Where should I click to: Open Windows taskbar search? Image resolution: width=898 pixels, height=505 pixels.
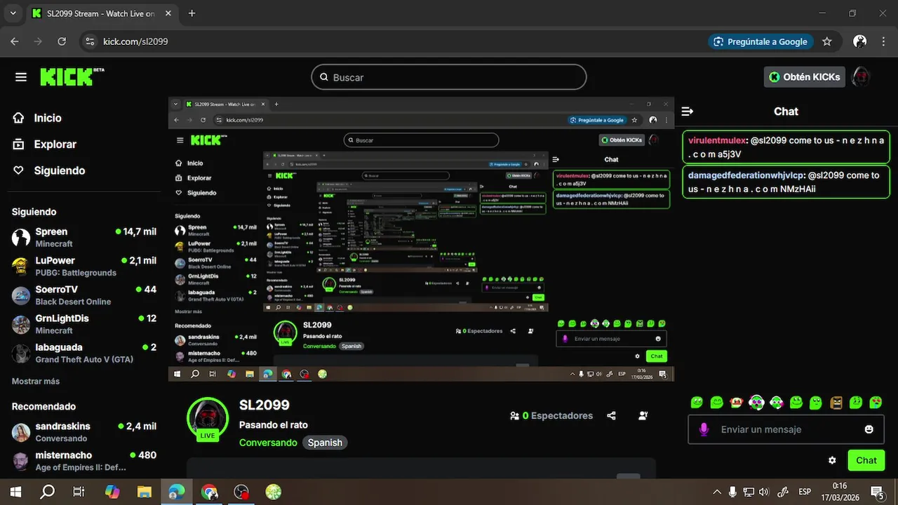point(47,492)
